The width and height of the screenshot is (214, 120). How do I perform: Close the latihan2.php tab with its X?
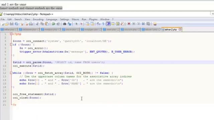(x=180, y=29)
